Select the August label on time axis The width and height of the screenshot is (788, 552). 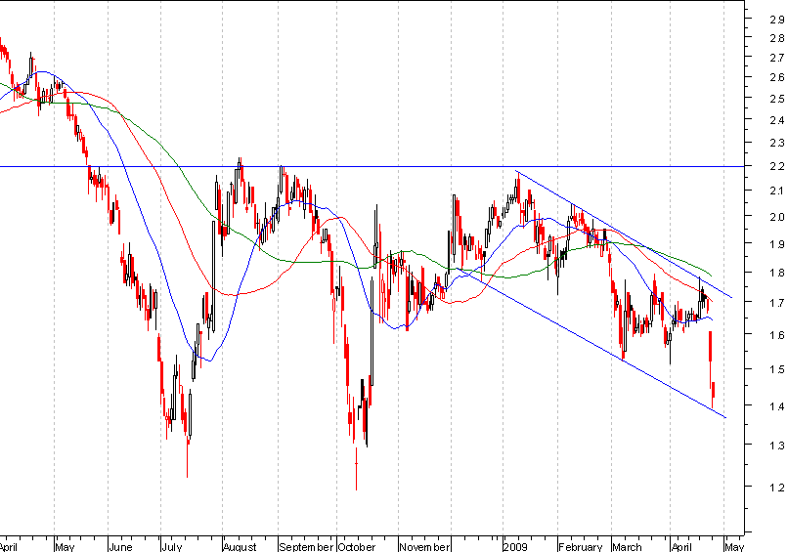pos(240,547)
